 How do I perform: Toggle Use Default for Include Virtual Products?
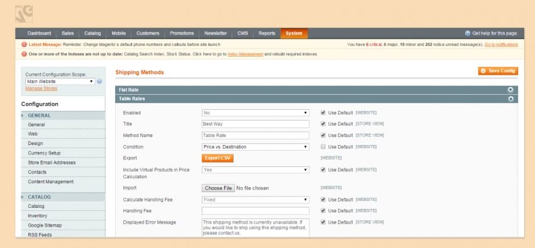pyautogui.click(x=323, y=170)
